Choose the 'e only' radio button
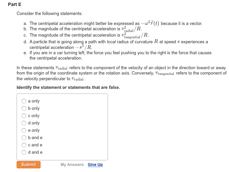Viewport: 229px width, 172px height. click(x=24, y=130)
